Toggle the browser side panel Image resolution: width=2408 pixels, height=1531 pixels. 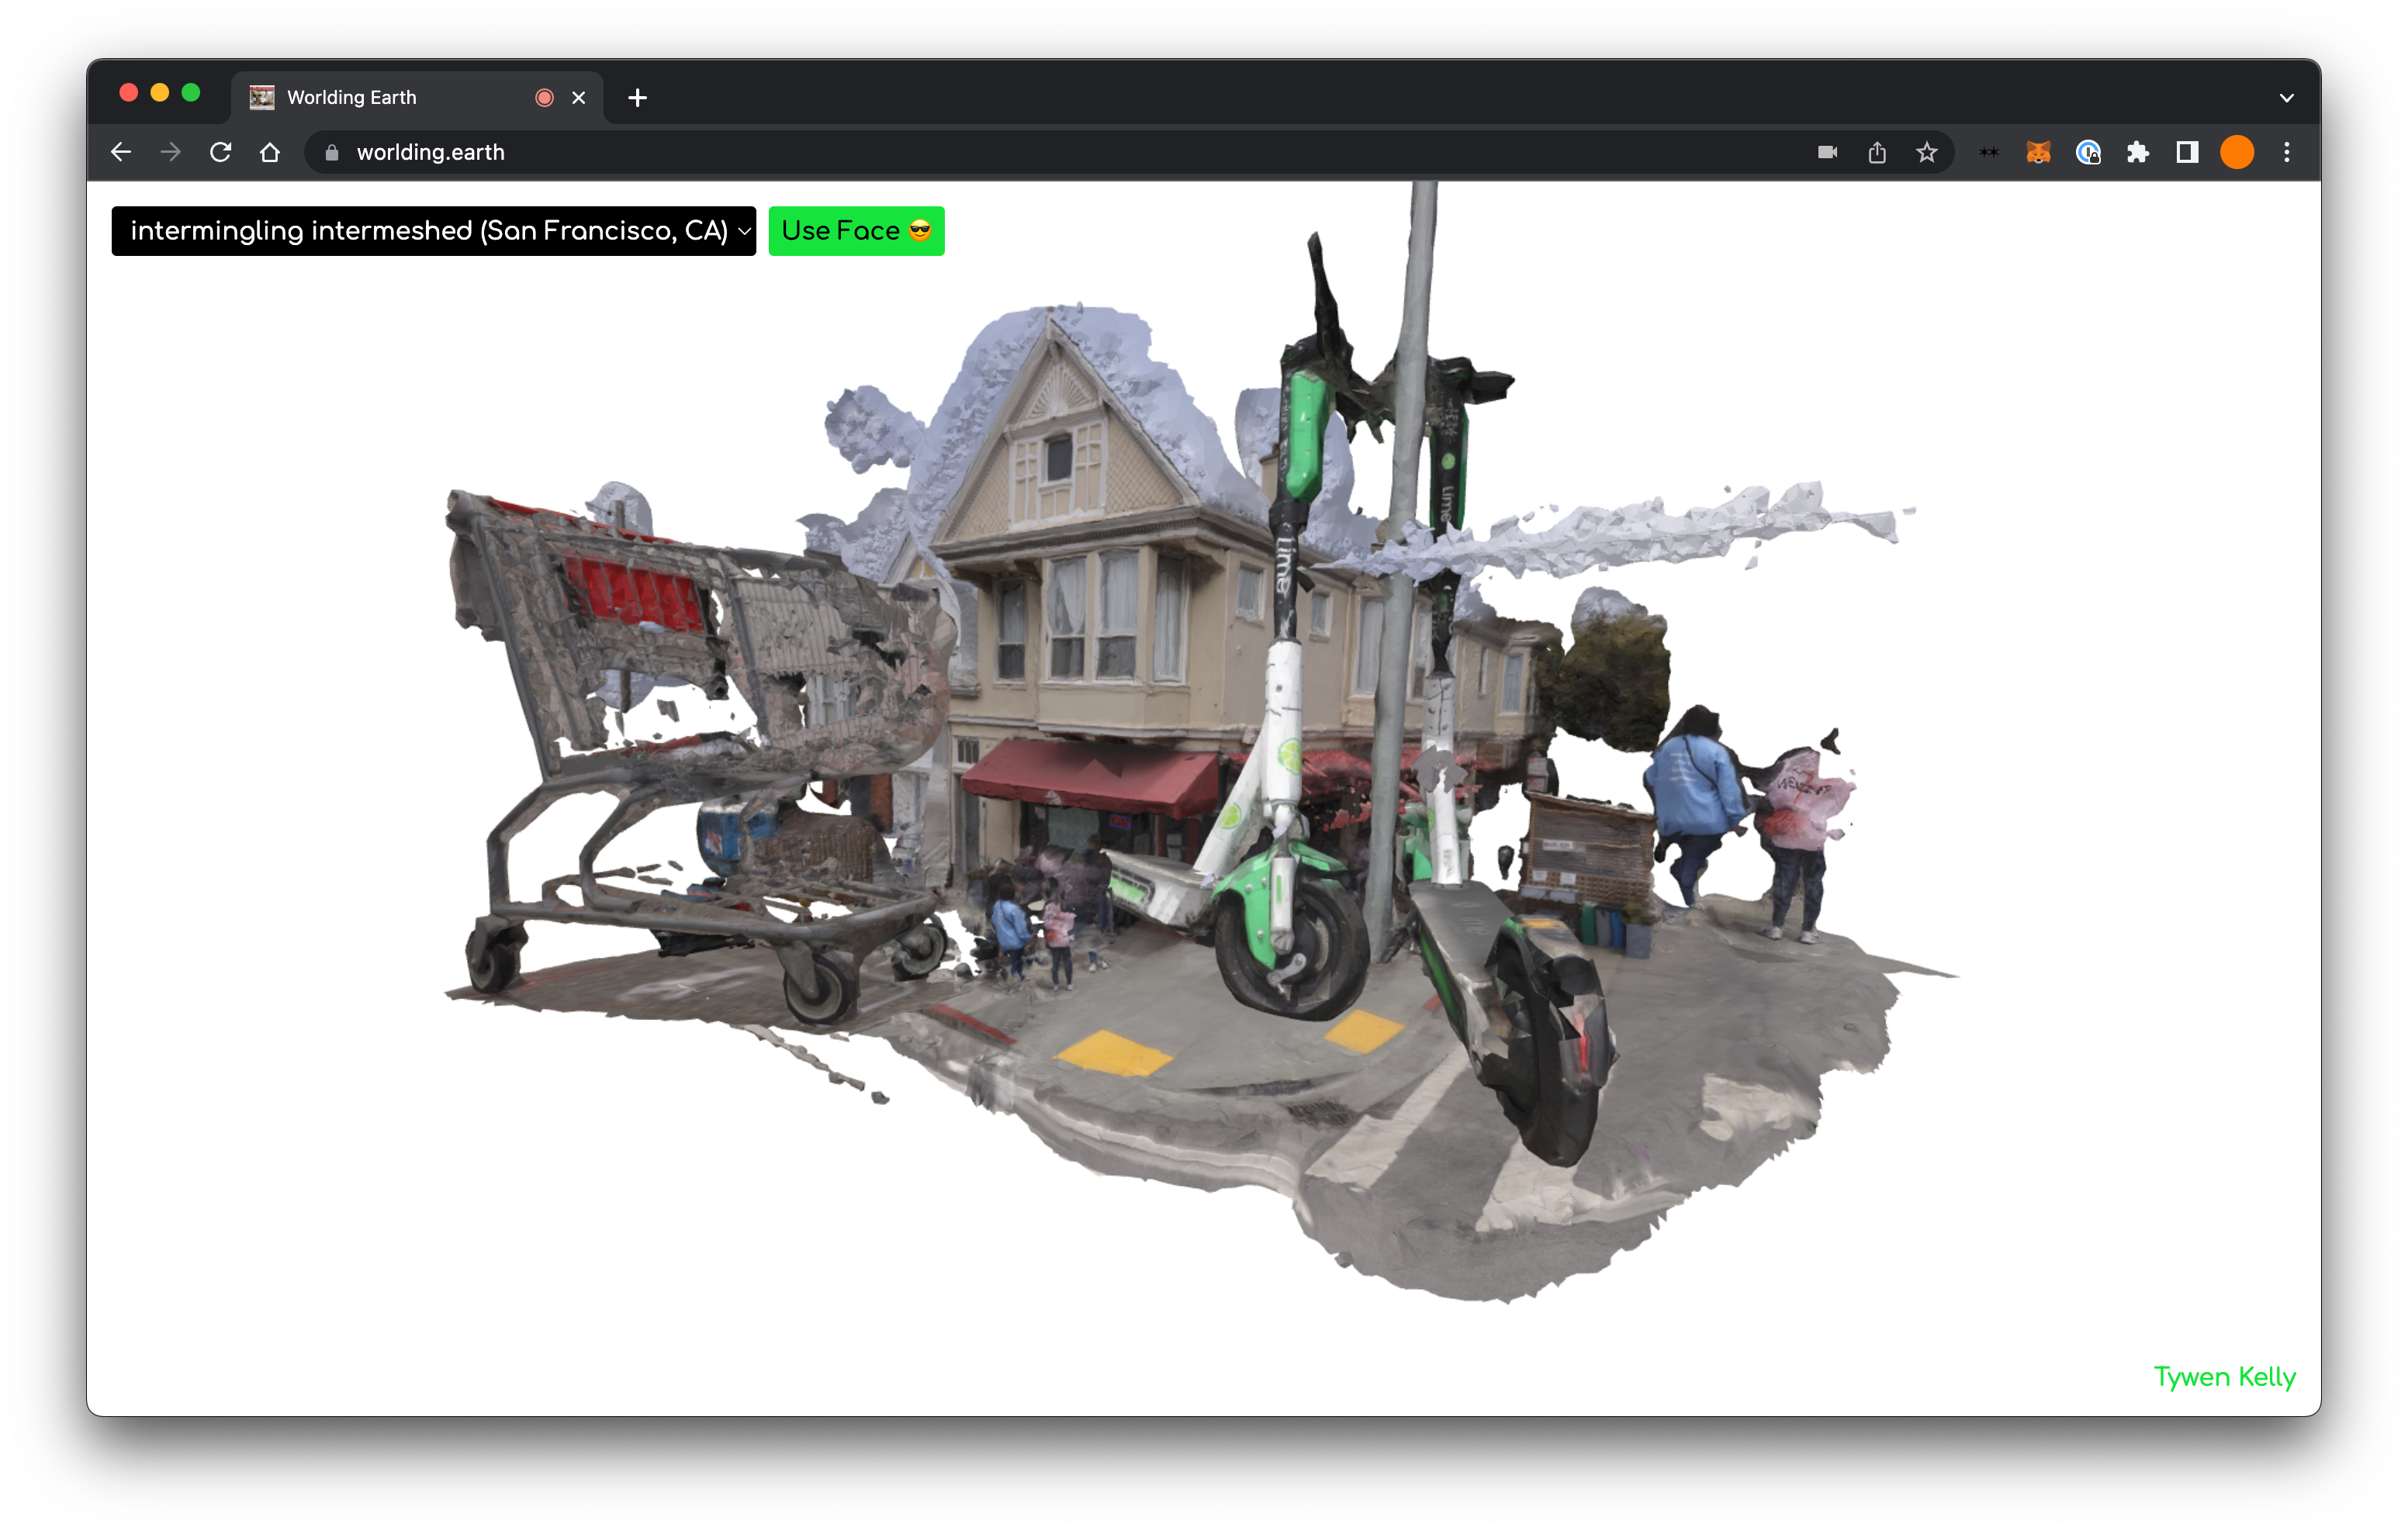tap(2187, 152)
